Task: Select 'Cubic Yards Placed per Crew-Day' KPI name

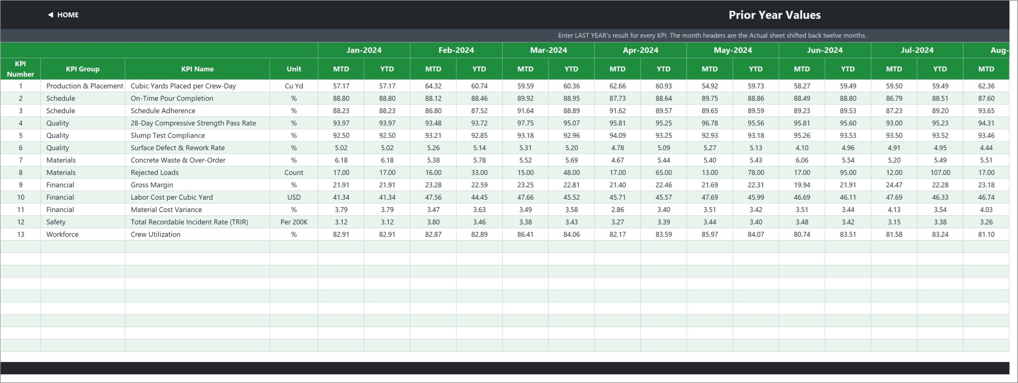Action: [197, 86]
